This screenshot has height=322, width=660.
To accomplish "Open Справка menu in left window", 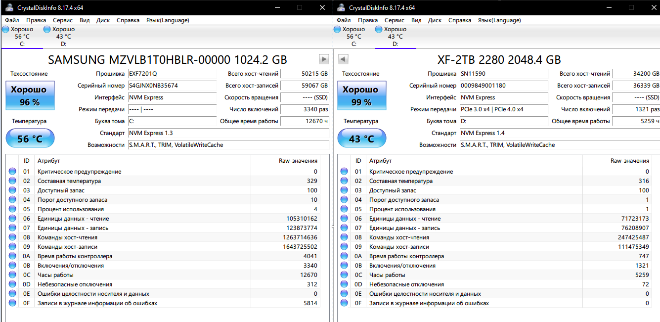I will pyautogui.click(x=128, y=20).
